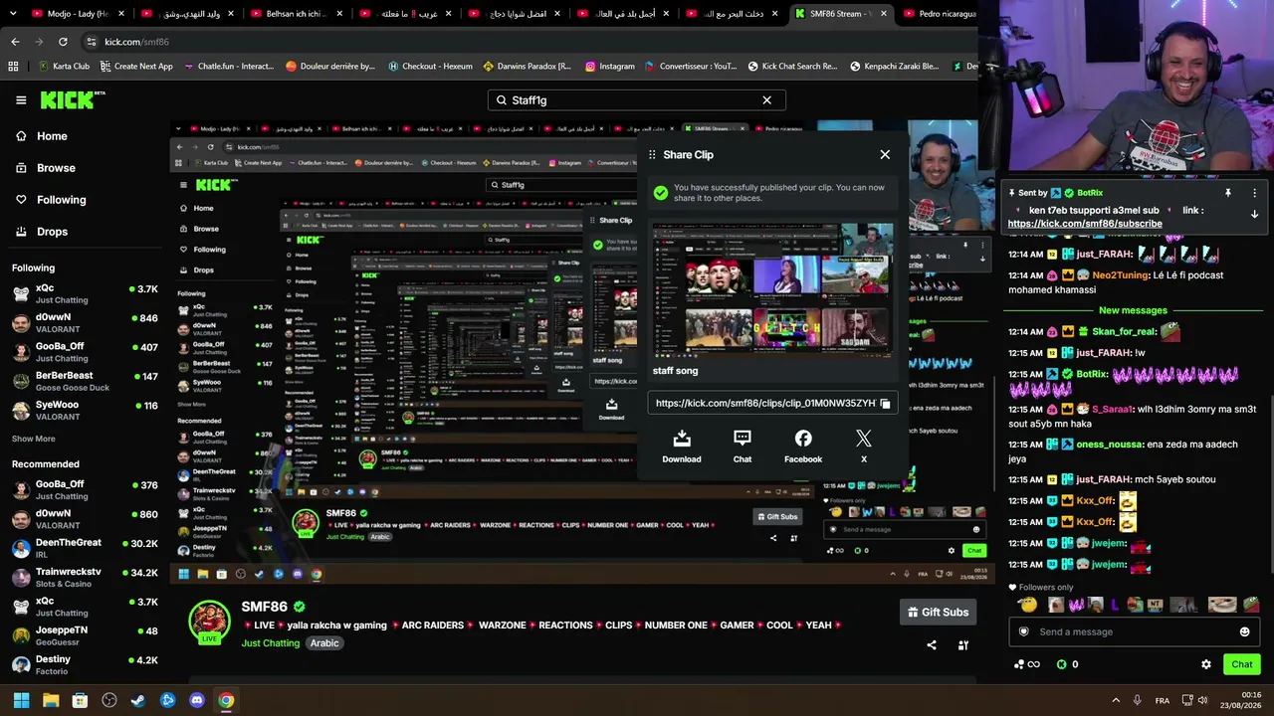This screenshot has height=716, width=1274.
Task: Click the browser back arrow
Action: [x=15, y=42]
